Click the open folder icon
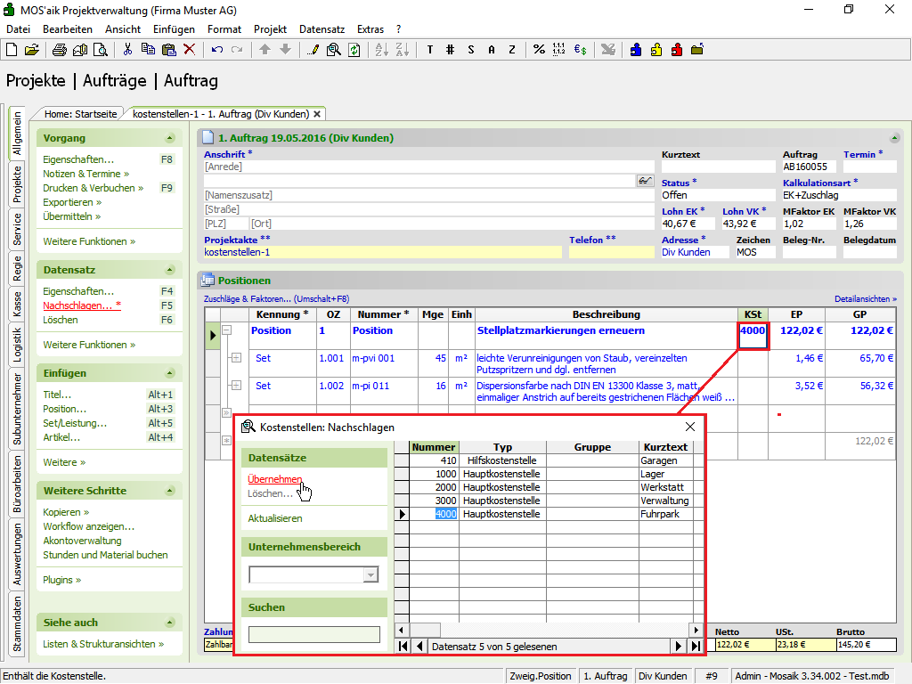Viewport: 912px width, 684px height. pos(32,50)
